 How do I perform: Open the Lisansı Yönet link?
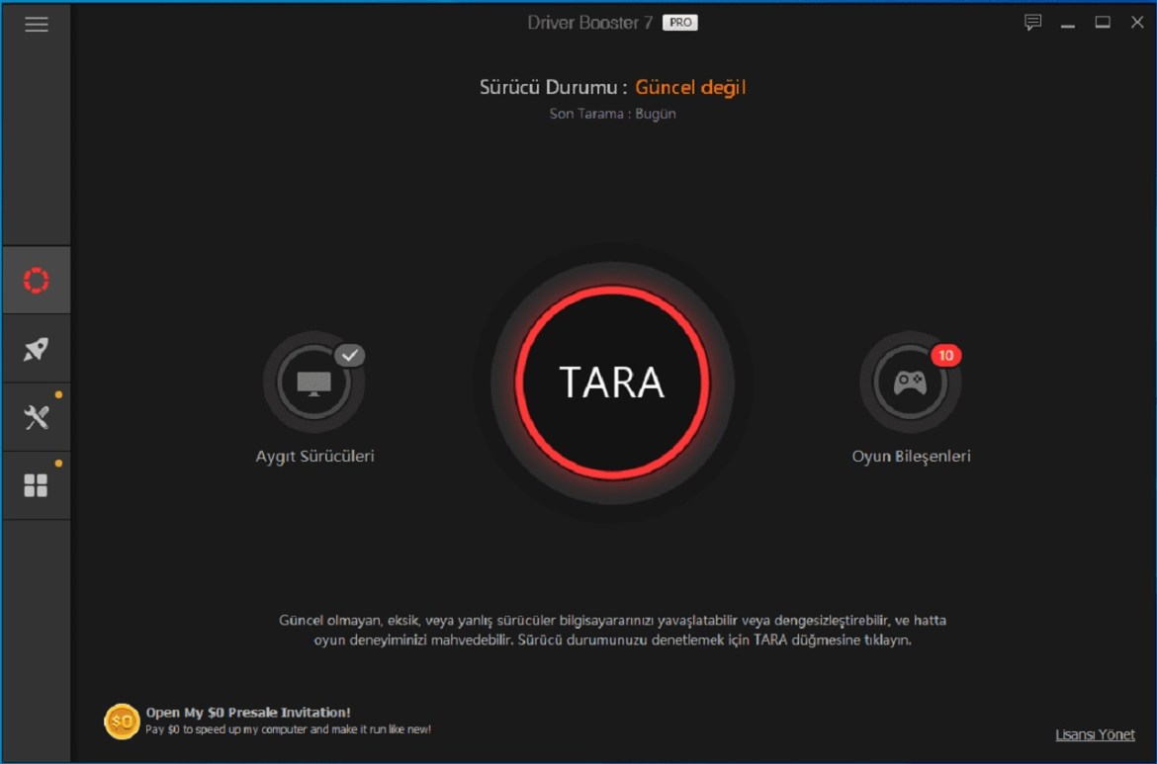1095,734
